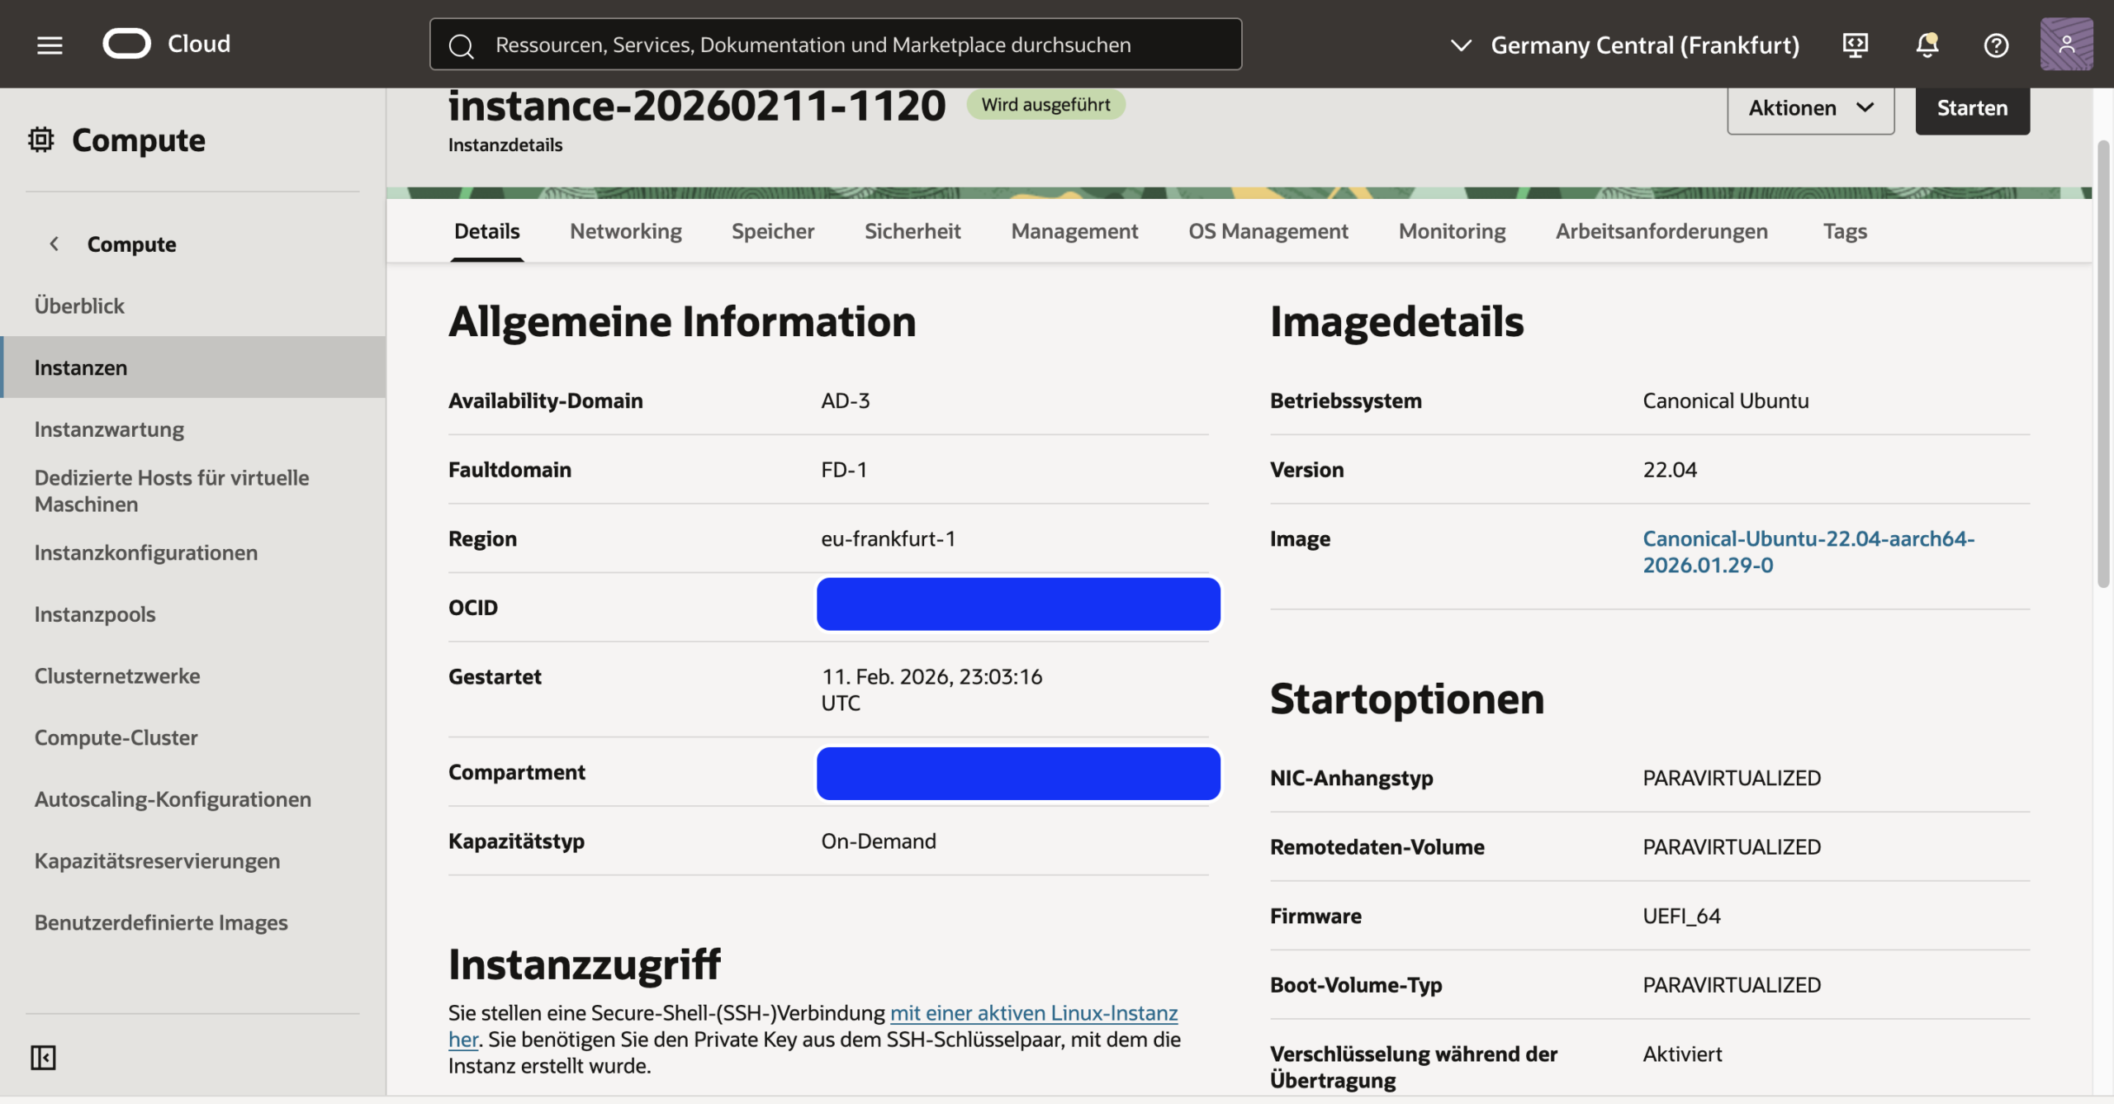Click the NIC-Anhangstyp PARAVIRTUALIZED value

coord(1732,778)
